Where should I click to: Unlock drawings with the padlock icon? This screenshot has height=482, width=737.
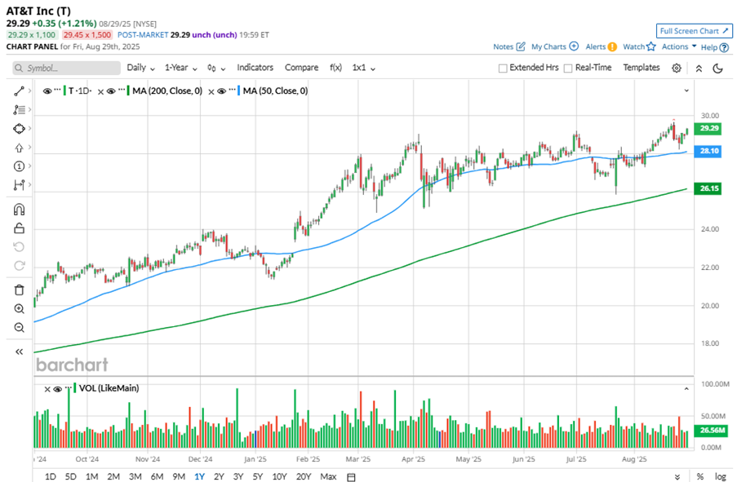point(19,228)
